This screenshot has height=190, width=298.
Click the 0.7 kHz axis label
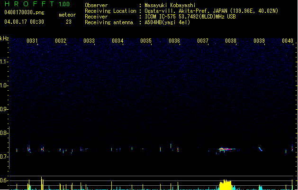[4, 157]
